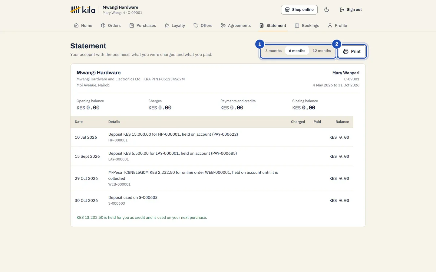Viewport: 436px width, 272px height.
Task: Click the S-000603 reference under Deposit used
Action: pos(117,203)
